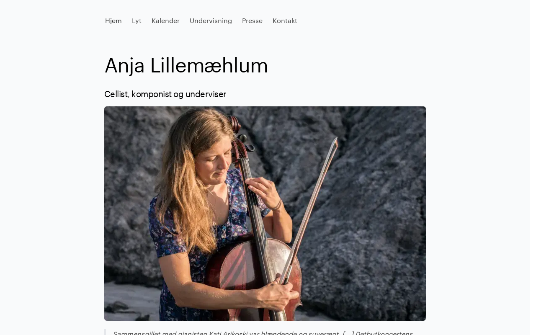Select Undervisning in the navigation
The image size is (536, 335).
coord(211,21)
